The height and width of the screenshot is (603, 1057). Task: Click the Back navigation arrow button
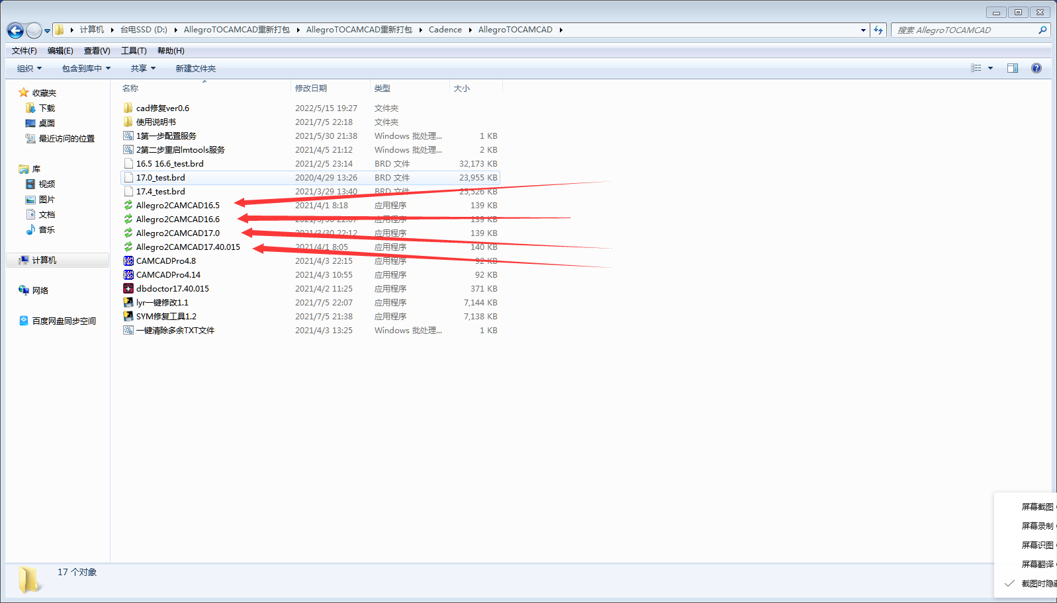[15, 30]
